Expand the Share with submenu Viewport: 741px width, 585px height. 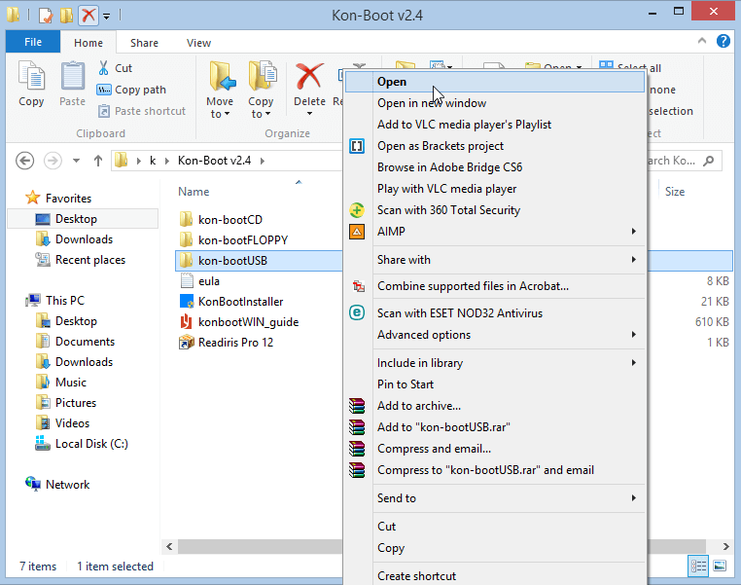click(x=495, y=260)
